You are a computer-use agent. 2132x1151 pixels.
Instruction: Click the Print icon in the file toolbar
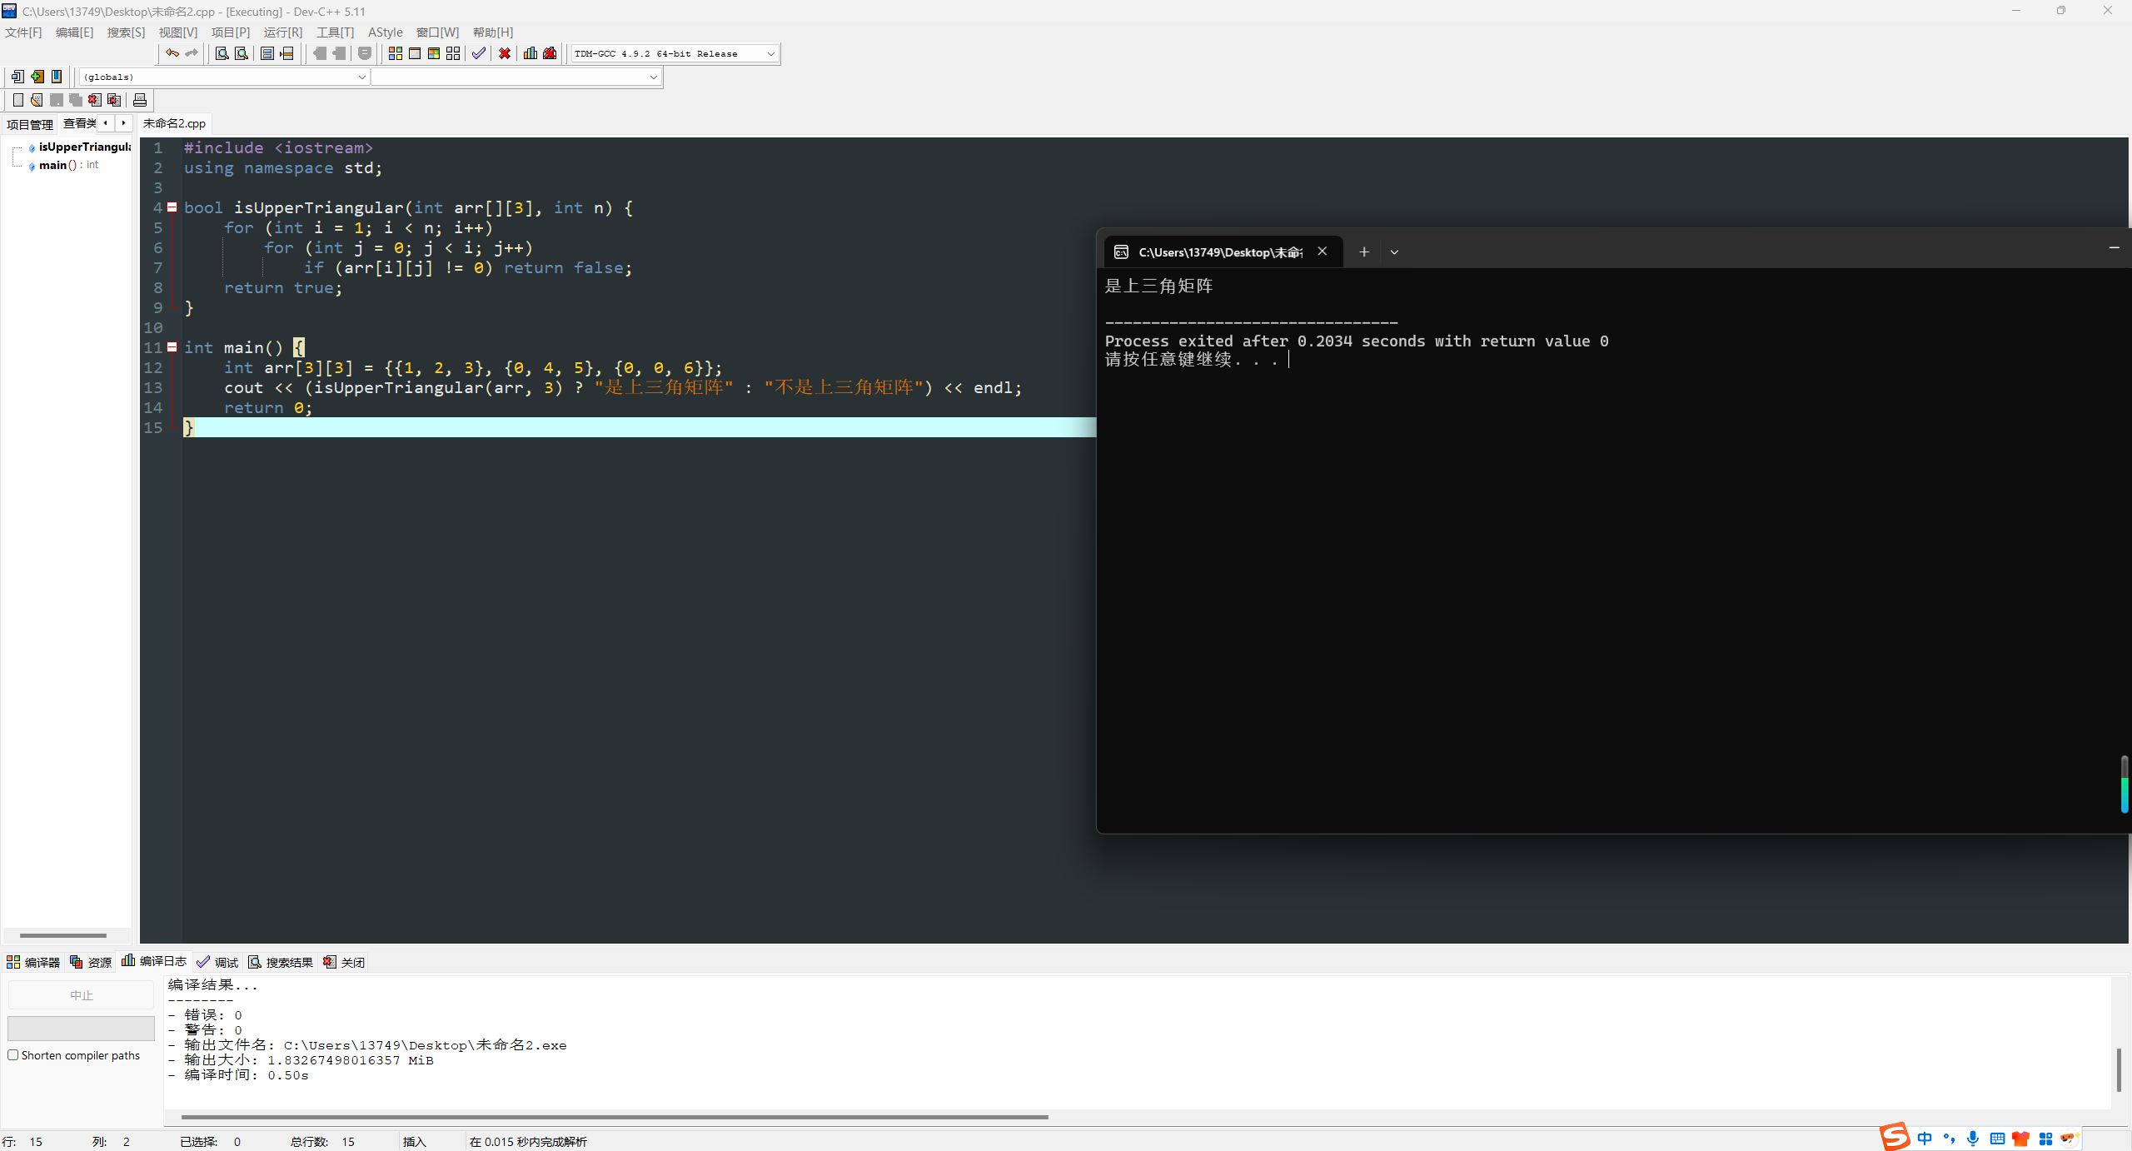tap(140, 100)
